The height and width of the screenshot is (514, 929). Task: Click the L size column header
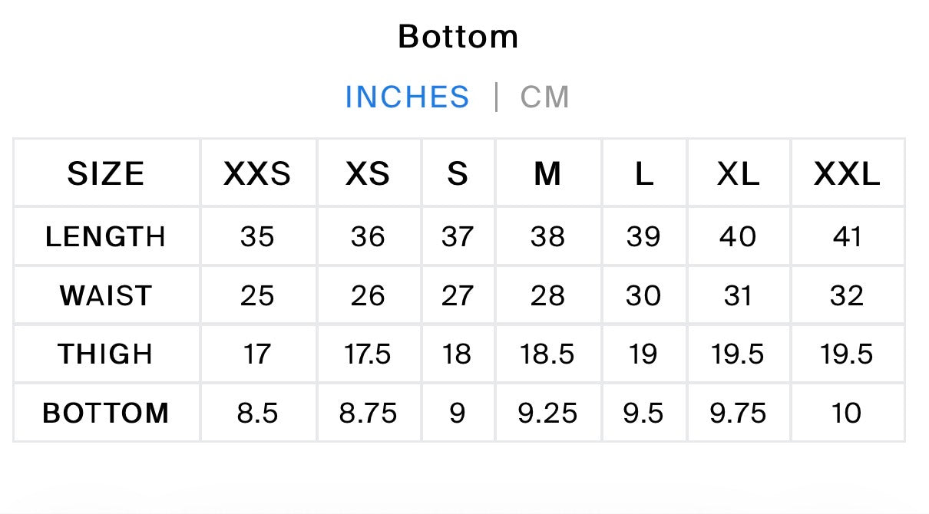tap(643, 175)
